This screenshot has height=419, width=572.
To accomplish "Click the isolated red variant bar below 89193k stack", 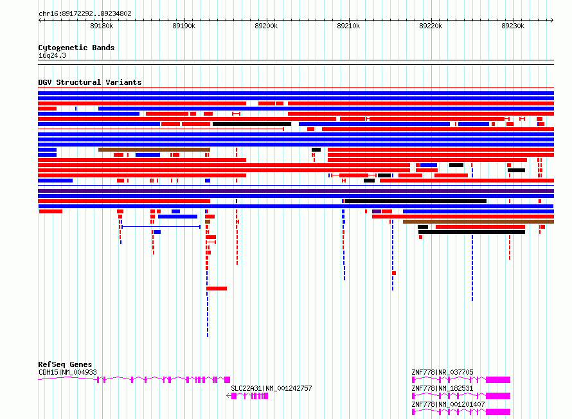I will (x=217, y=289).
